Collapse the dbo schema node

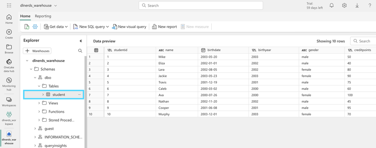pos(35,78)
